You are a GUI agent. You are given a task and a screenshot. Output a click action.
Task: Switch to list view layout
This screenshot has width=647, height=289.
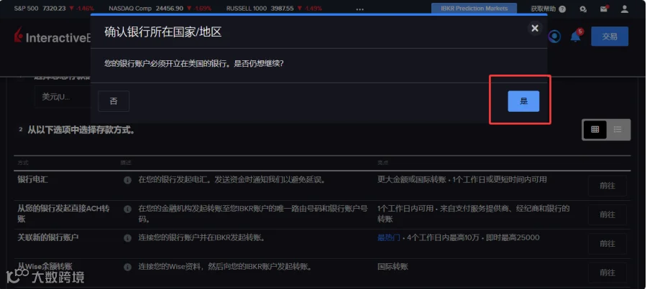coord(618,130)
